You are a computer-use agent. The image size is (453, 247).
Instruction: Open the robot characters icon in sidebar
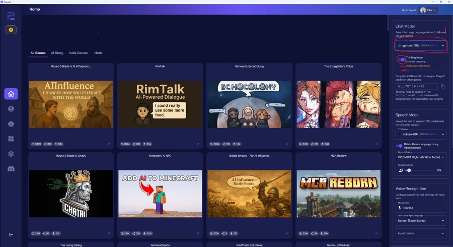point(11,124)
